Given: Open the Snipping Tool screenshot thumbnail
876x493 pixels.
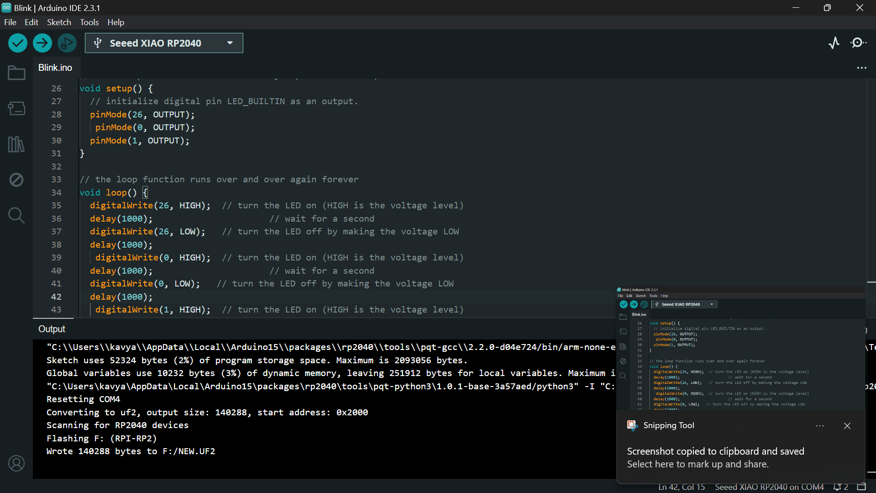Looking at the screenshot, I should click(741, 349).
